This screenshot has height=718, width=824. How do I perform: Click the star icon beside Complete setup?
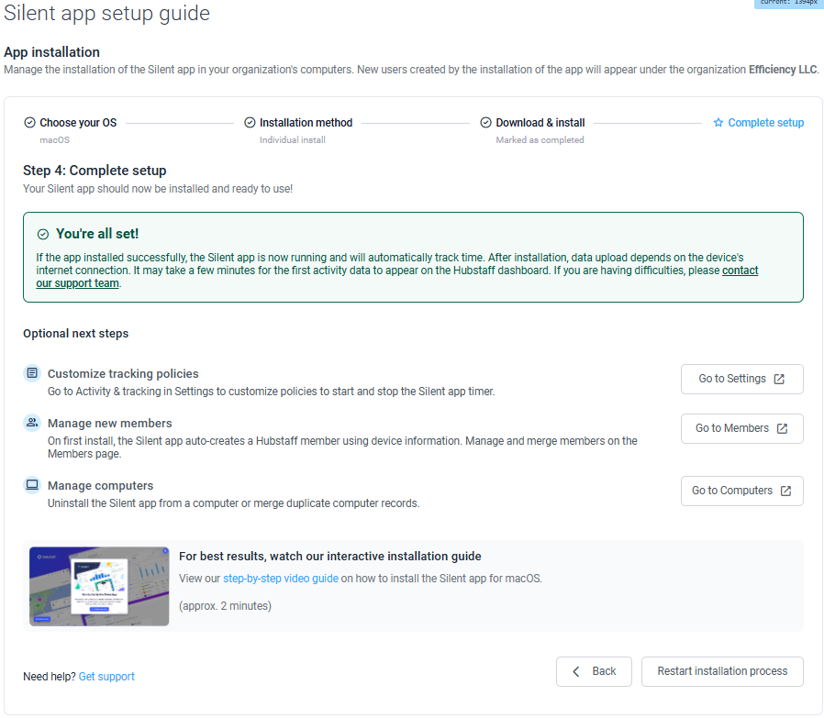point(718,122)
